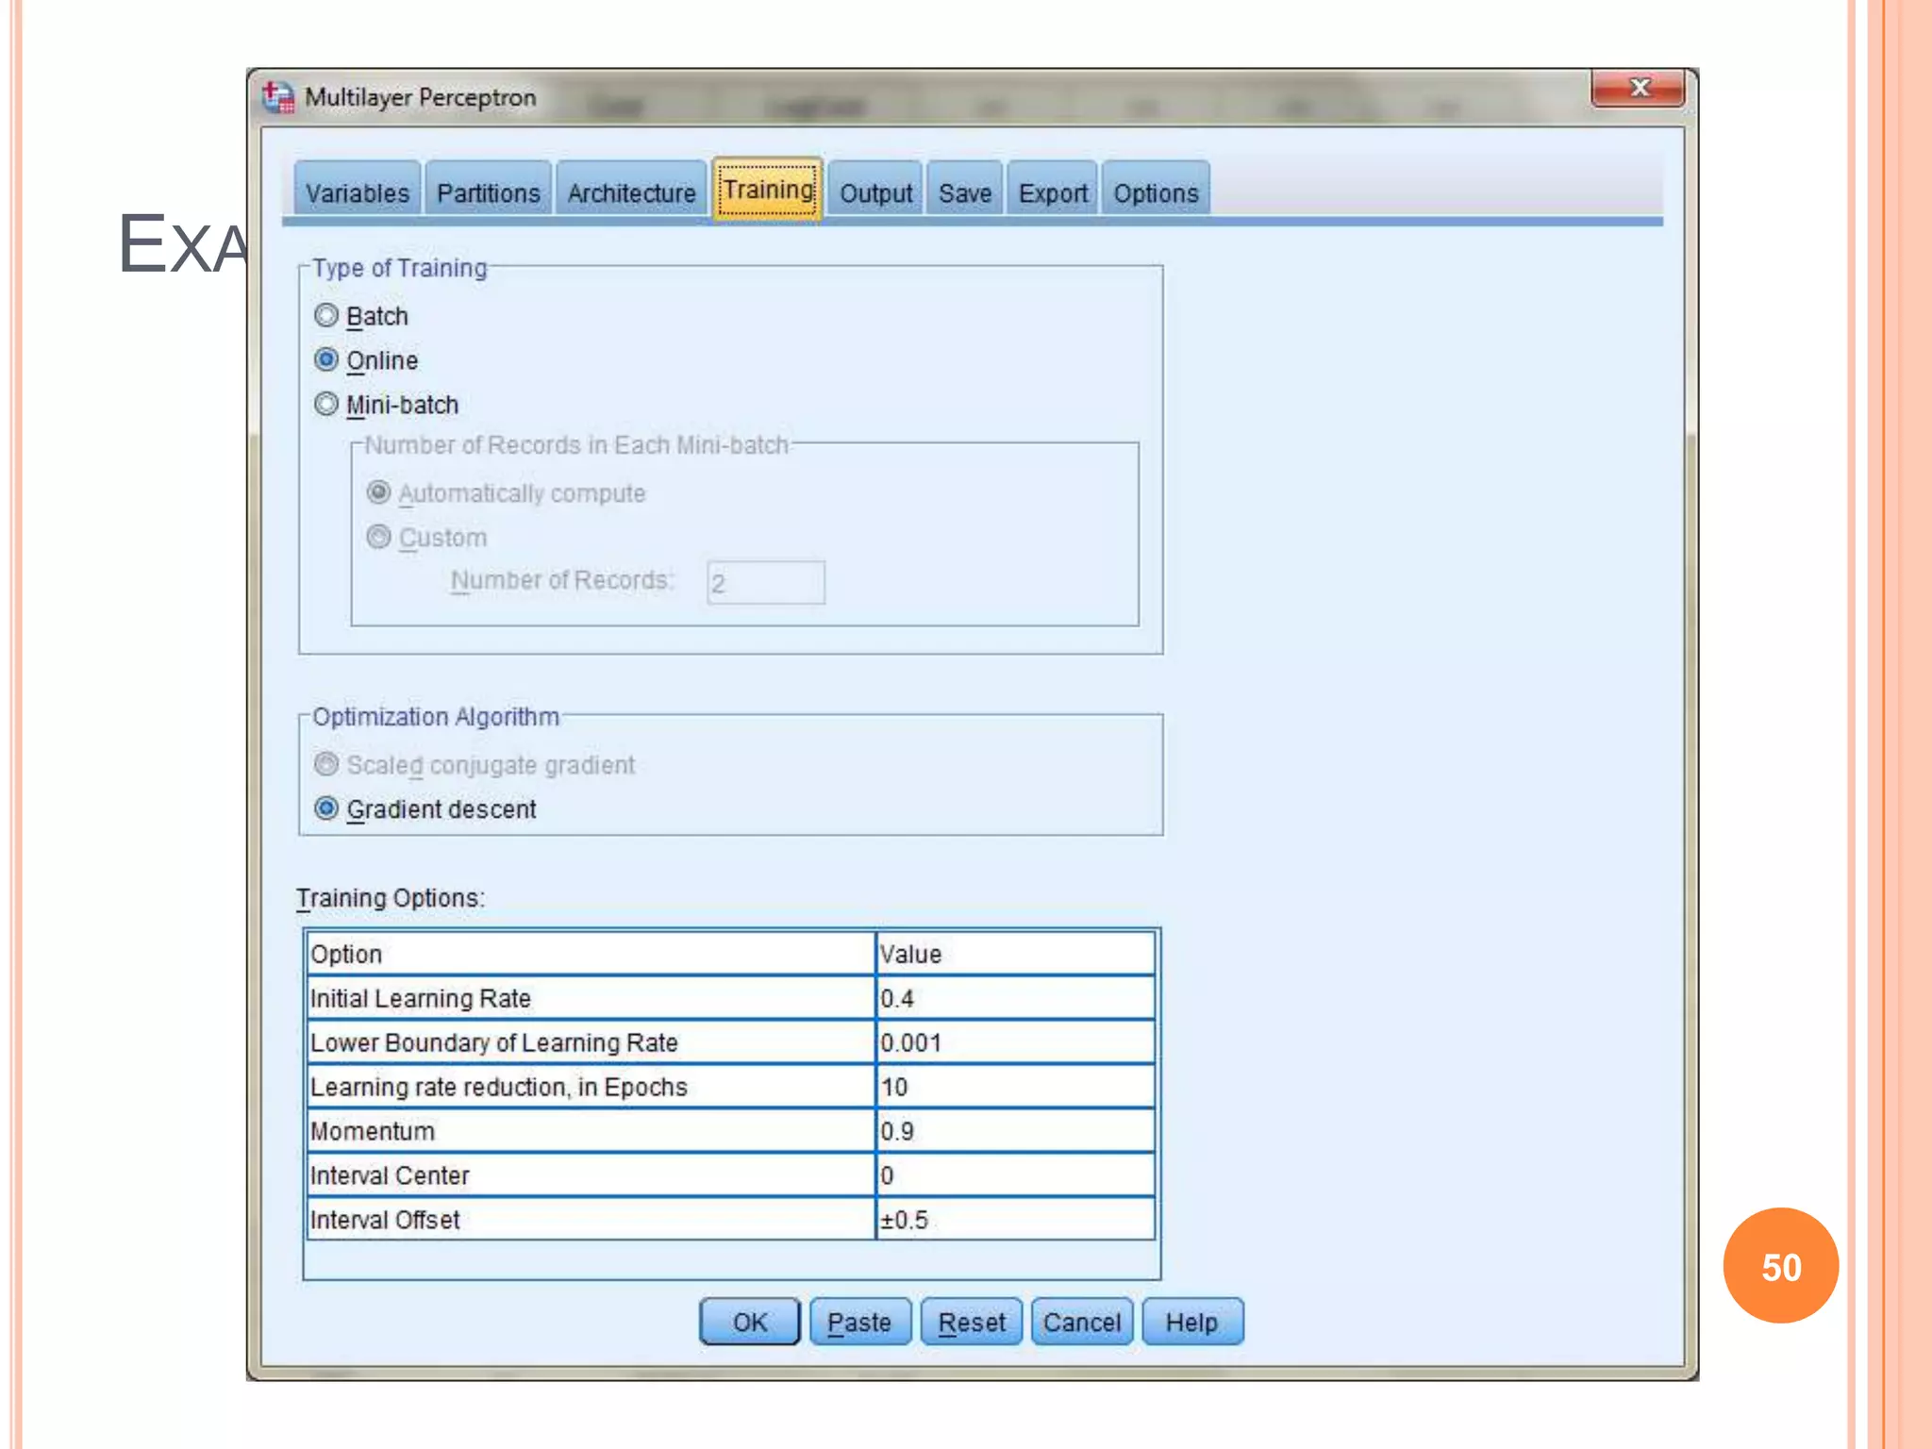Choose the Online training radio button
The width and height of the screenshot is (1932, 1449).
[326, 359]
